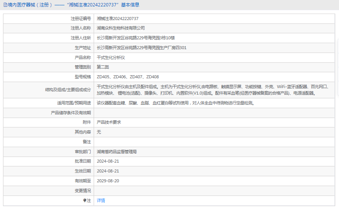Click expiry date 2029-08-20
The image size is (339, 208).
(108, 181)
